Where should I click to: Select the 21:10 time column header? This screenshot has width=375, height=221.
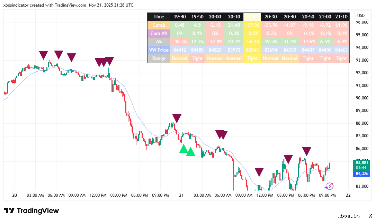(x=341, y=17)
